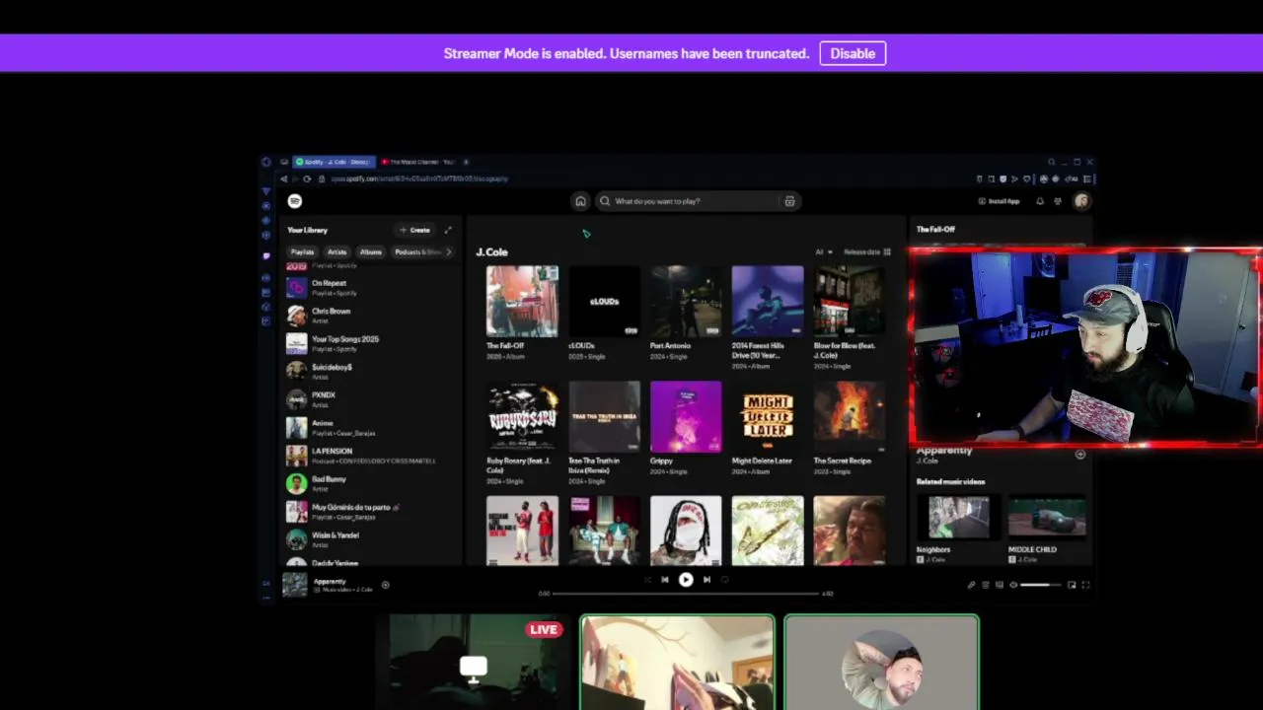Viewport: 1263px width, 710px height.
Task: Switch to the YouTube browser tab
Action: pyautogui.click(x=417, y=162)
